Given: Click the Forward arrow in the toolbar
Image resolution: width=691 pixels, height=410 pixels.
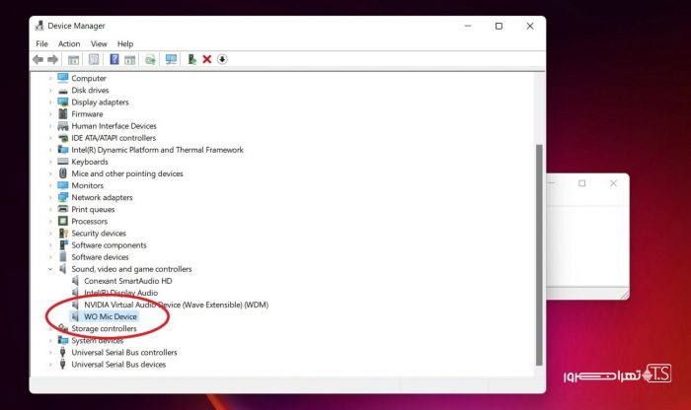Looking at the screenshot, I should pyautogui.click(x=51, y=59).
